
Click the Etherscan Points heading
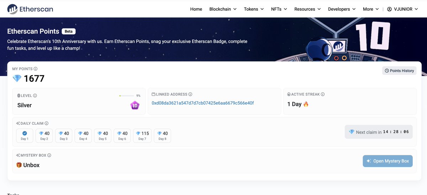33,31
